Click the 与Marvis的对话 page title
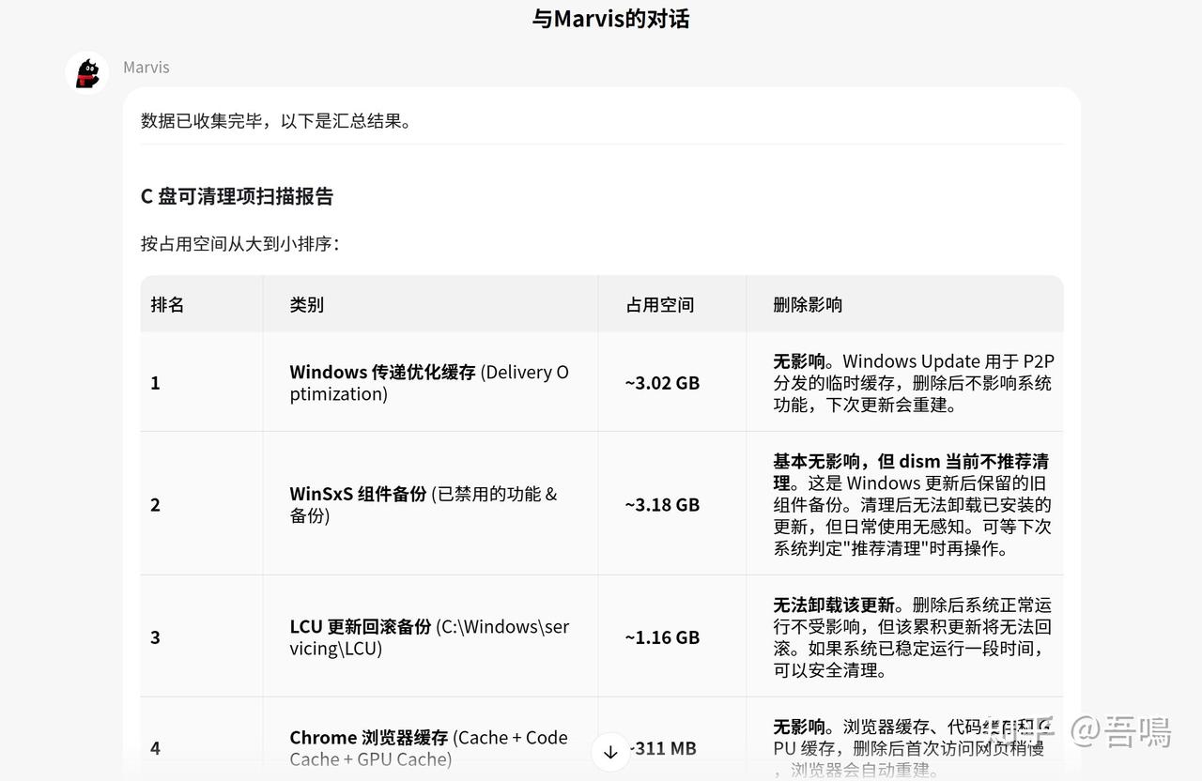The image size is (1202, 781). click(x=611, y=19)
